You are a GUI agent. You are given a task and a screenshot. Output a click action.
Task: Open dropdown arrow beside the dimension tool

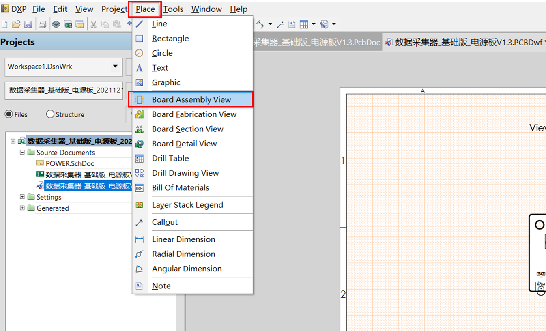270,25
